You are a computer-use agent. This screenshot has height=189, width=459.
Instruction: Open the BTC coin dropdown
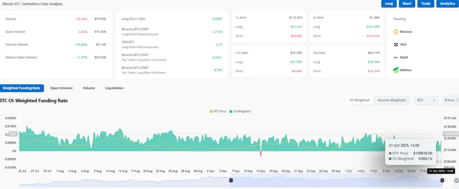pyautogui.click(x=426, y=100)
